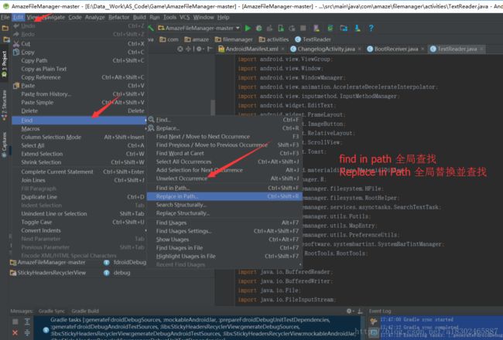This screenshot has height=340, width=503.
Task: Choose Select All in the Edit menu
Action: [79, 145]
